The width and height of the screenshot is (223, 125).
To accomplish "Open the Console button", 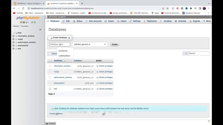I will click(51, 124).
